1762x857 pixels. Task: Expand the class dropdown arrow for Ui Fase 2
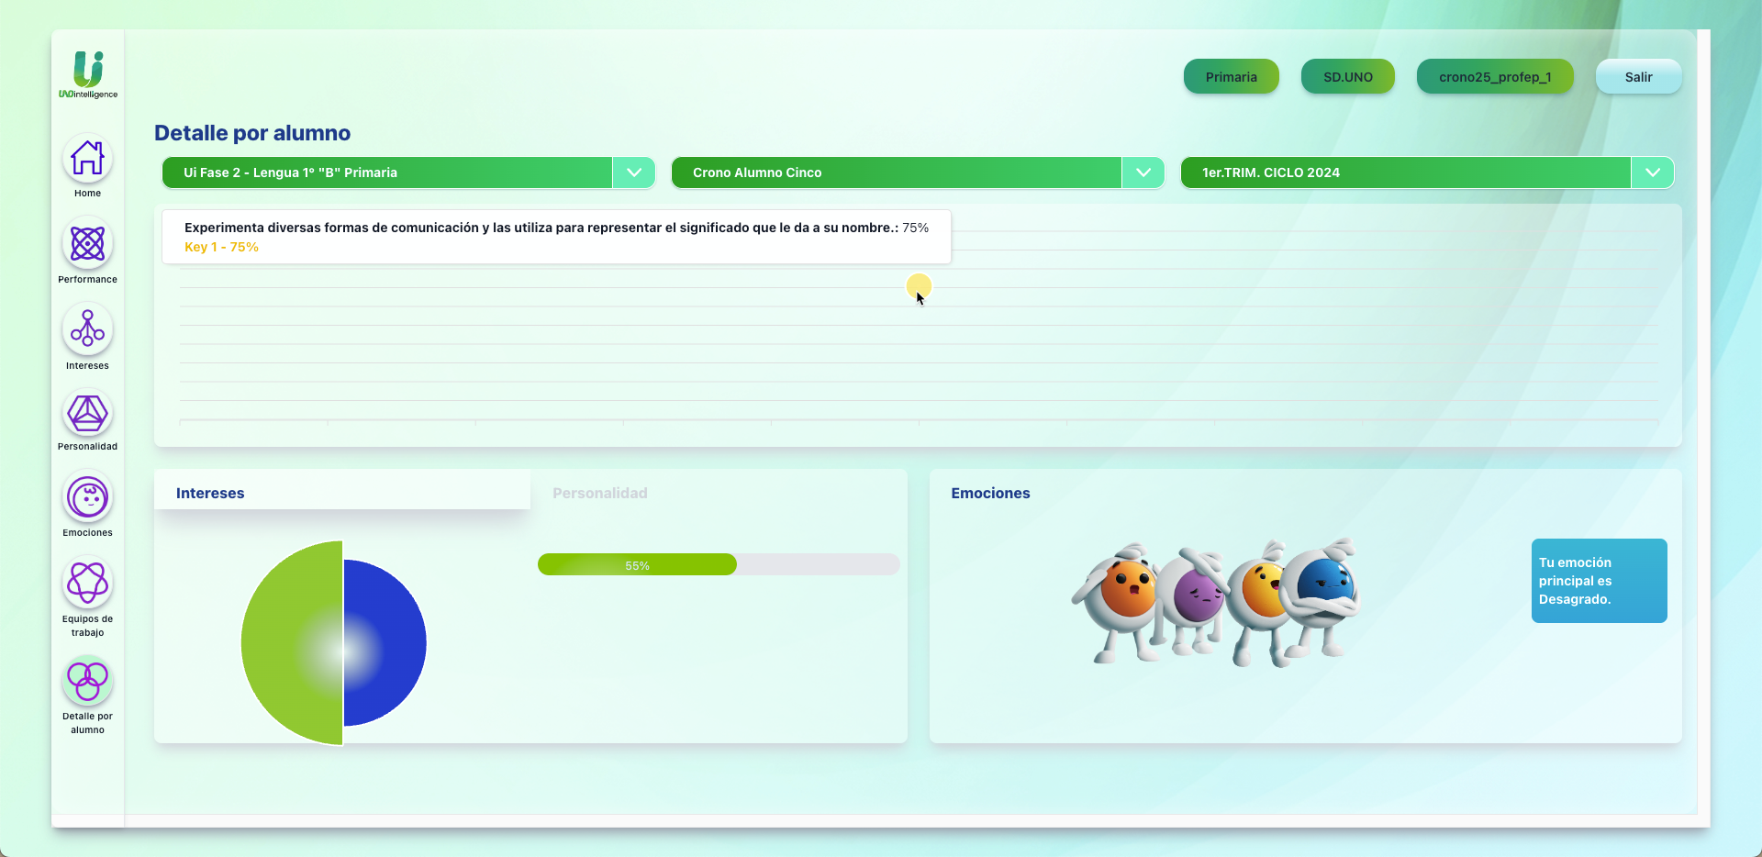click(x=633, y=173)
